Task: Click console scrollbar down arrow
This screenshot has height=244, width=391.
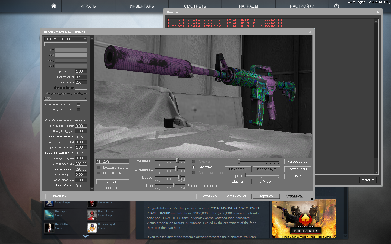Action: [376, 172]
